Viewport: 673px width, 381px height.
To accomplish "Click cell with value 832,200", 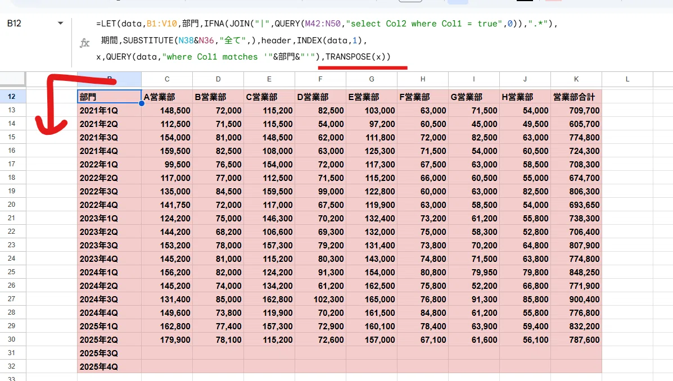I will coord(576,326).
